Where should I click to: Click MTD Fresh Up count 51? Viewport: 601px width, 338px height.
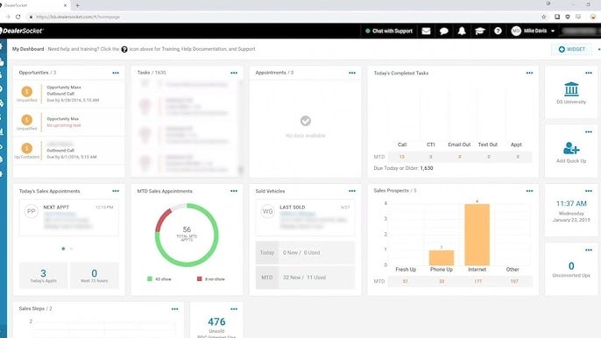click(405, 281)
